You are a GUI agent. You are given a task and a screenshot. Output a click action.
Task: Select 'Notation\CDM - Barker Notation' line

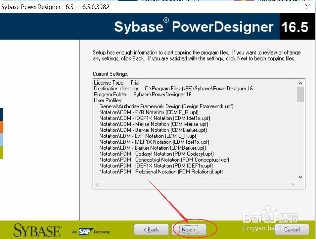(153, 130)
